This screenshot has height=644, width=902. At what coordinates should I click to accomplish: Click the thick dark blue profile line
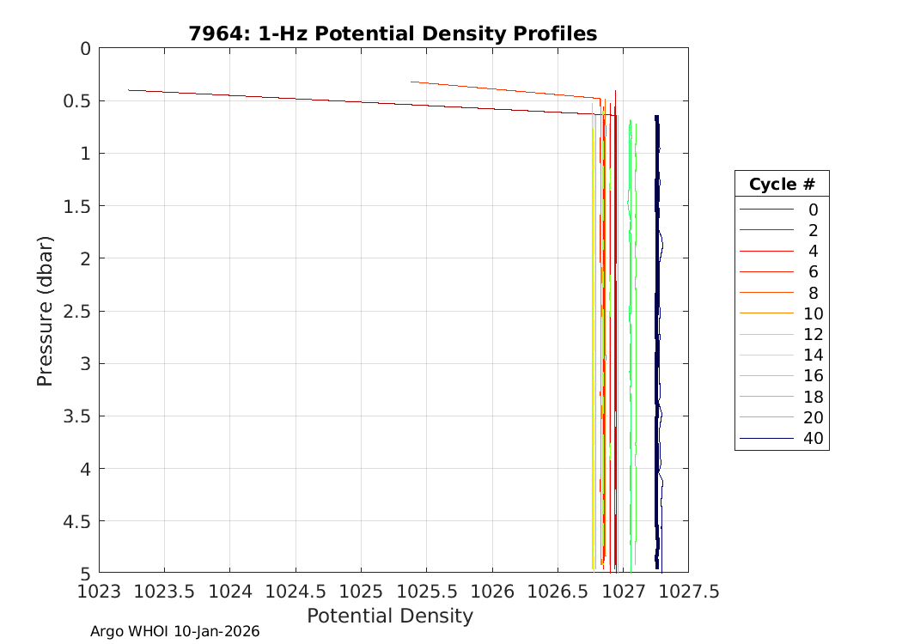click(x=656, y=343)
